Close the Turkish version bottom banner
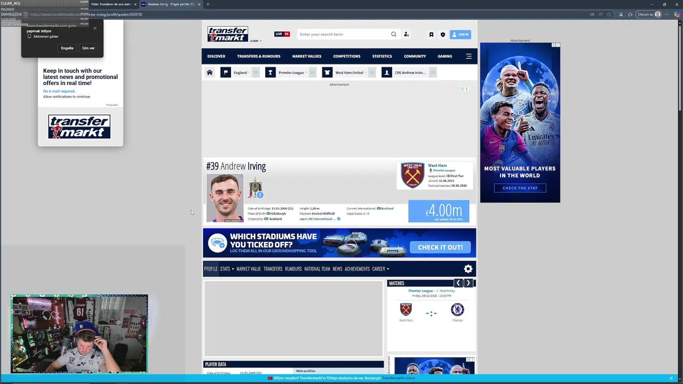Screen dimensions: 683x384 (671, 378)
